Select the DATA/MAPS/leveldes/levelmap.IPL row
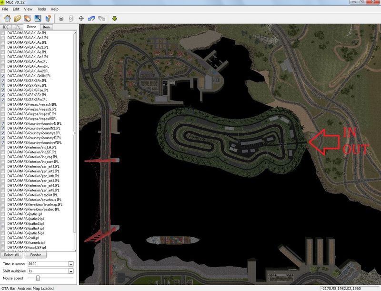The width and height of the screenshot is (381, 291). [x=35, y=204]
